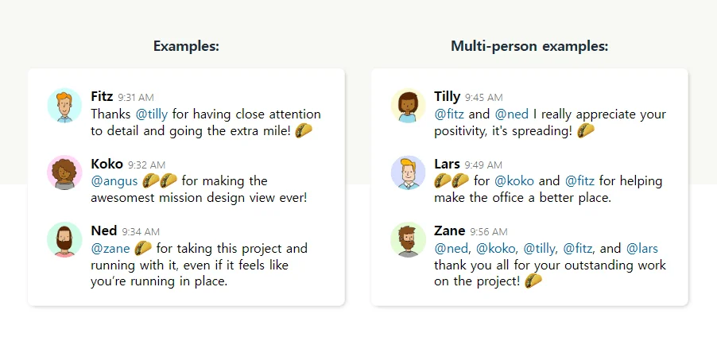Click the taco emoji in Zane's message
Viewport: 717px width, 341px height.
[533, 281]
